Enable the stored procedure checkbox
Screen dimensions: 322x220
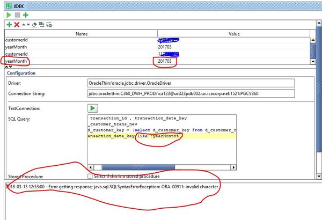90,176
